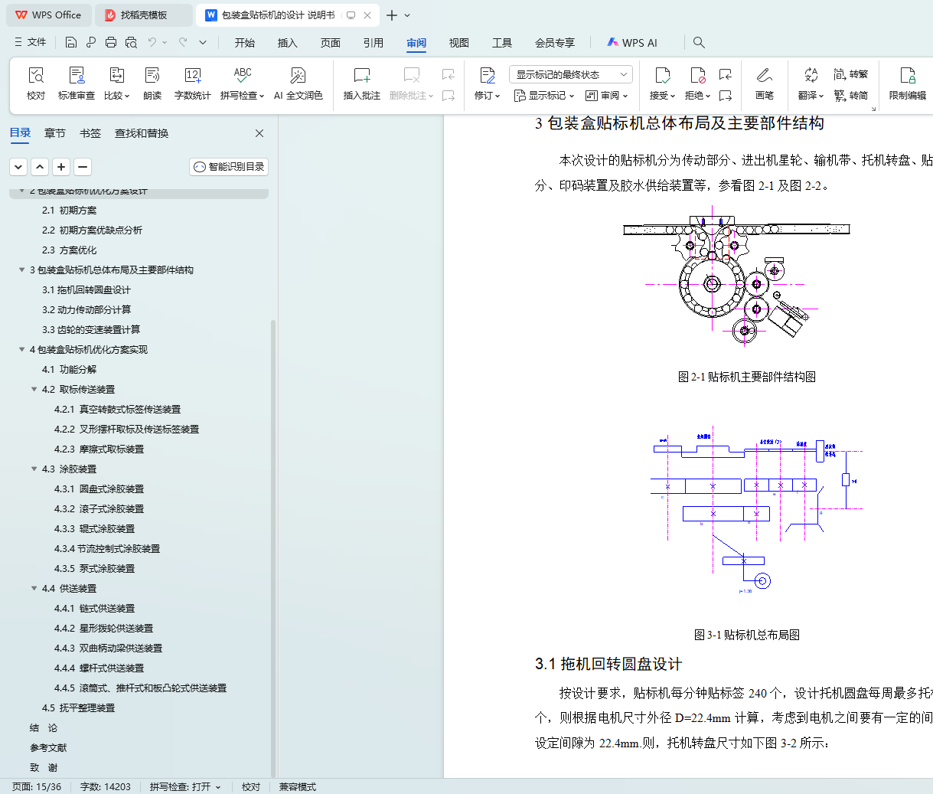Open quick access toolbar customize arrow
This screenshot has width=933, height=794.
[x=203, y=43]
